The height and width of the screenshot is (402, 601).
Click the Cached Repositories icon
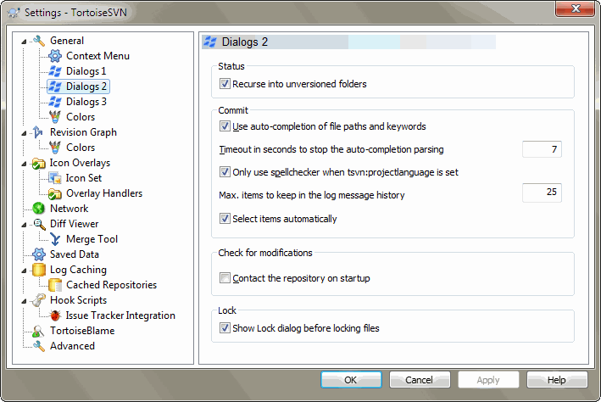[x=55, y=285]
